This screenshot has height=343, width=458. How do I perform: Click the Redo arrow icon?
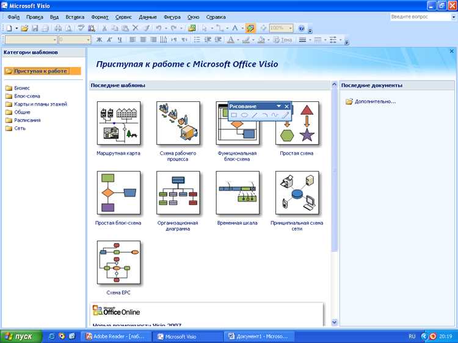(x=174, y=28)
